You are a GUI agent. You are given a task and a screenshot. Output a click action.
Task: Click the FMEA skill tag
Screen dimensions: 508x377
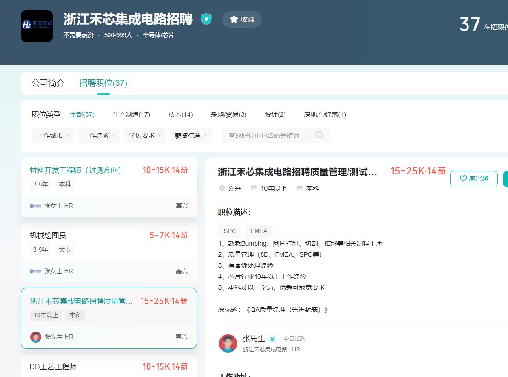pos(259,231)
